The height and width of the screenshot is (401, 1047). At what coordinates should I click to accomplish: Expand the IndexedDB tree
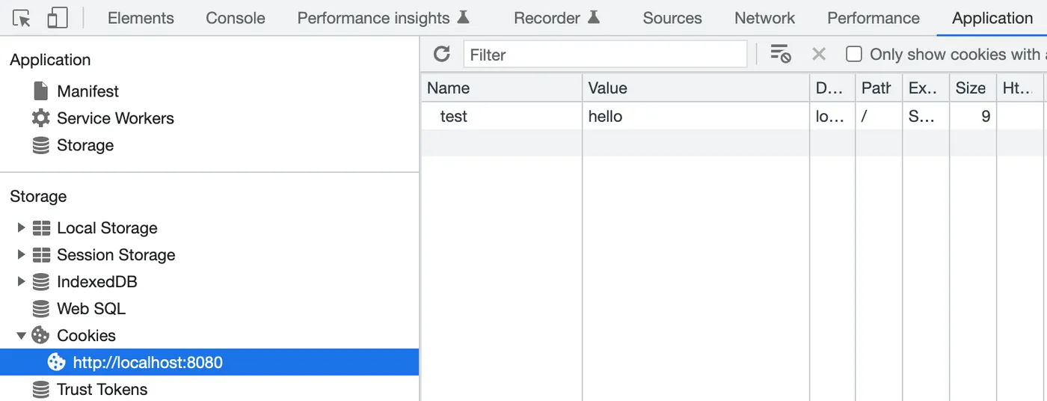pyautogui.click(x=21, y=281)
